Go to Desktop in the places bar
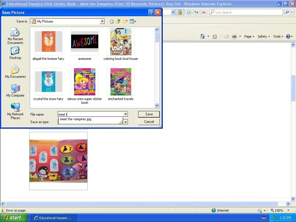 point(15,53)
